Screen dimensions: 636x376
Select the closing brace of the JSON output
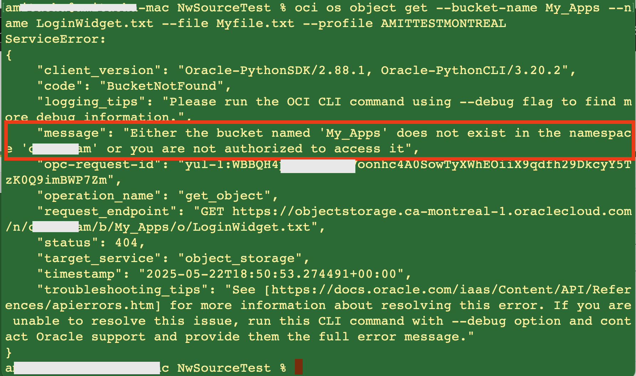point(8,352)
